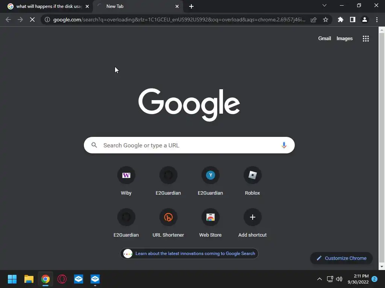
Task: View site information icon in address bar
Action: [47, 19]
